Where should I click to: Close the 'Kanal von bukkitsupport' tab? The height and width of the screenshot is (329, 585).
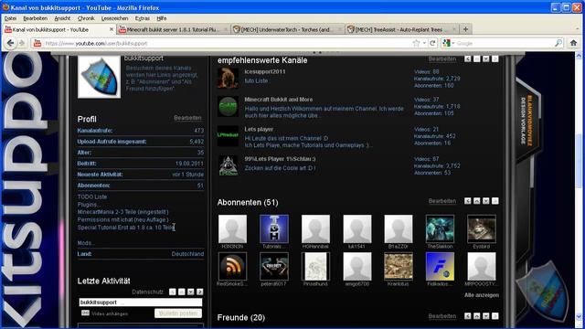[112, 29]
